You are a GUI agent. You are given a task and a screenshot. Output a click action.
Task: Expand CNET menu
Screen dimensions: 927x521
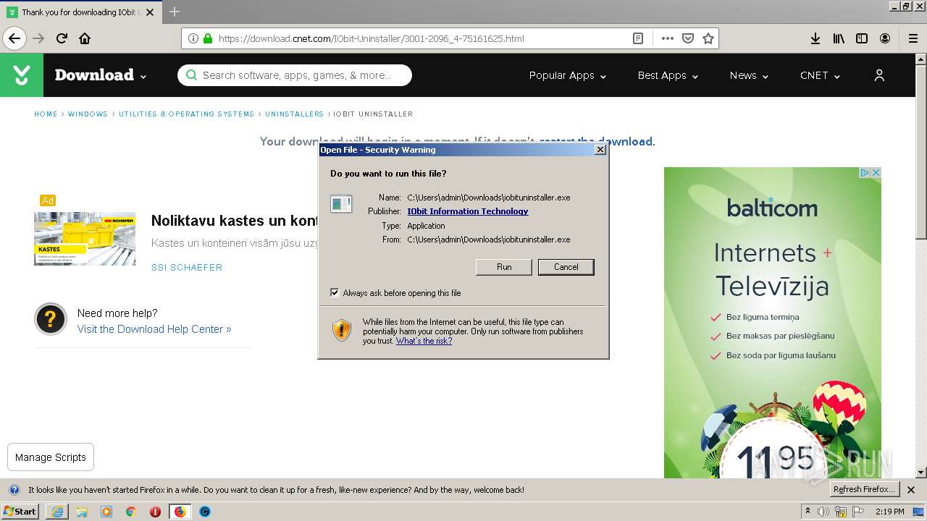tap(820, 75)
